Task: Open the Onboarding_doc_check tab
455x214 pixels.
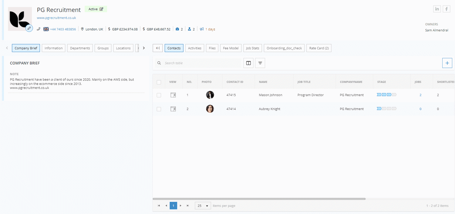Action: coord(284,48)
